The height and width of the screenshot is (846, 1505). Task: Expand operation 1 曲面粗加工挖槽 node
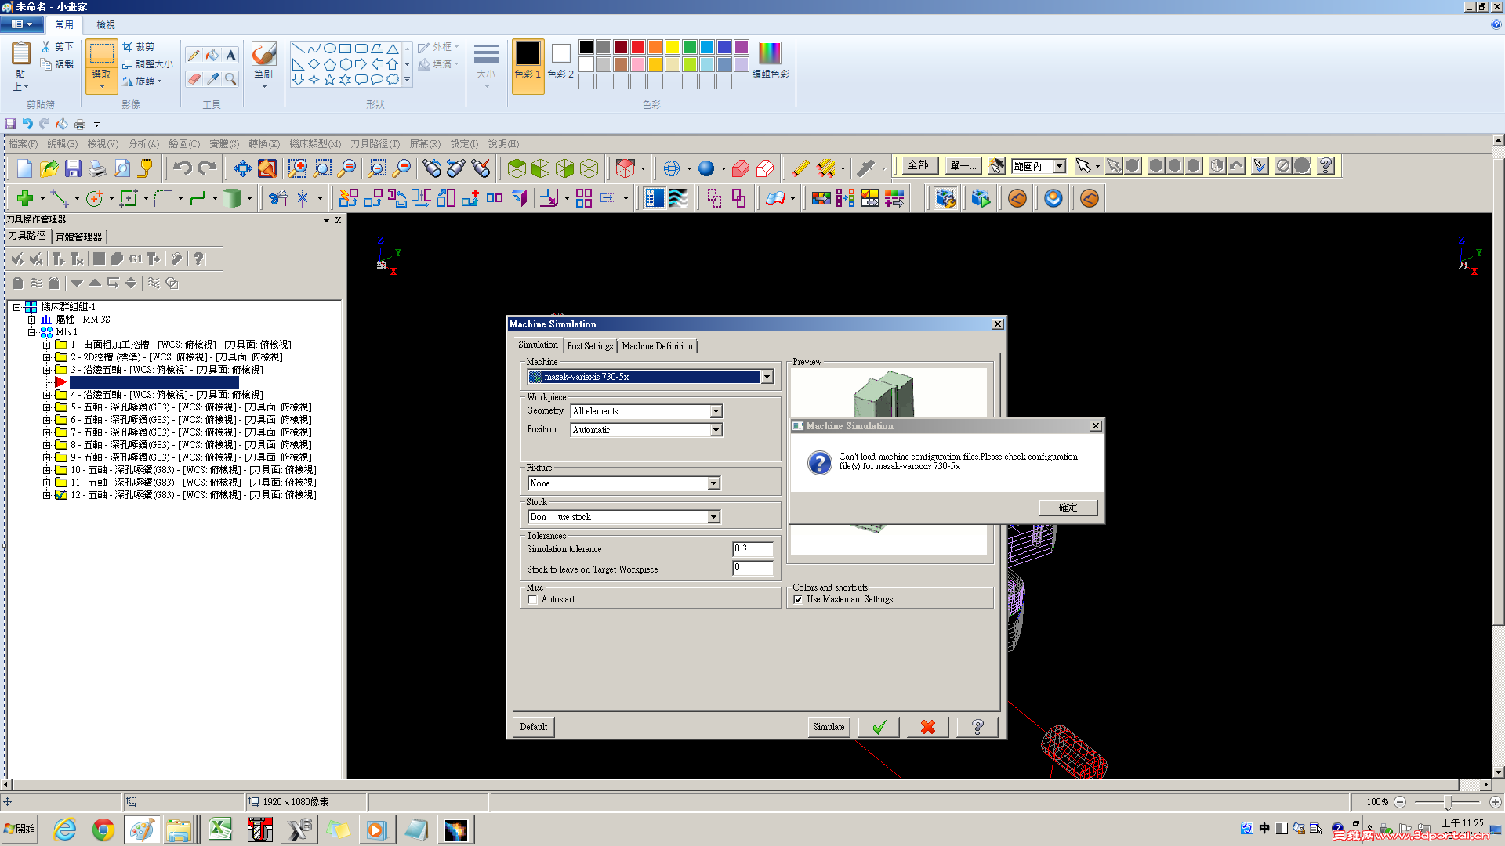coord(46,345)
